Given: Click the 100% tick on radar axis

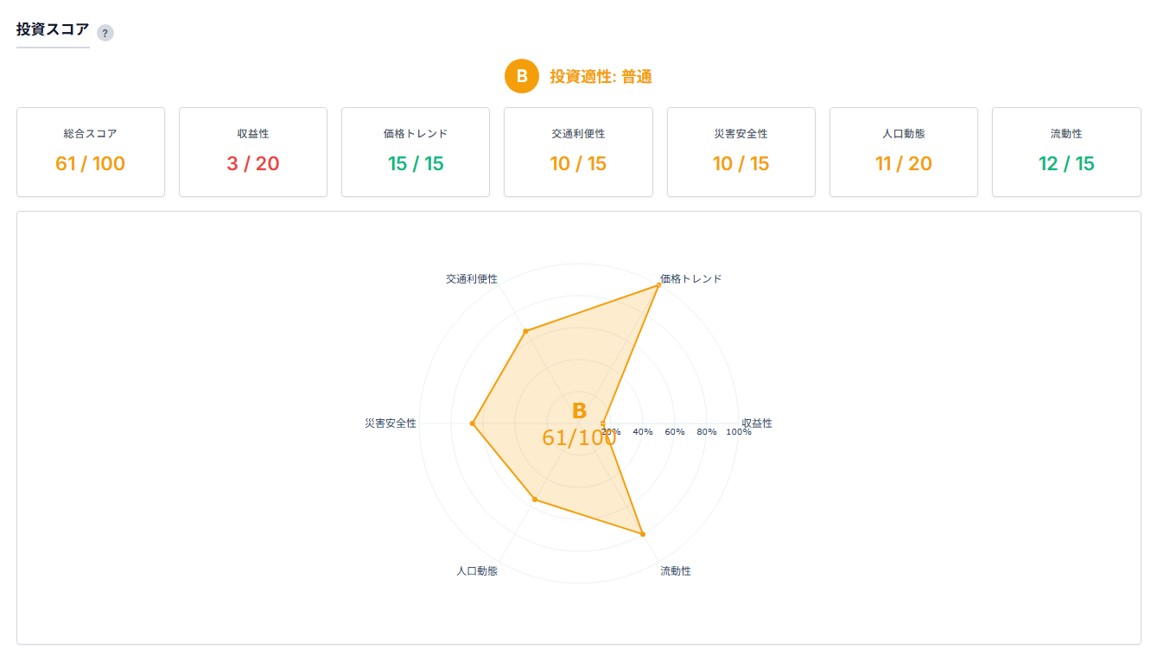Looking at the screenshot, I should [x=738, y=431].
